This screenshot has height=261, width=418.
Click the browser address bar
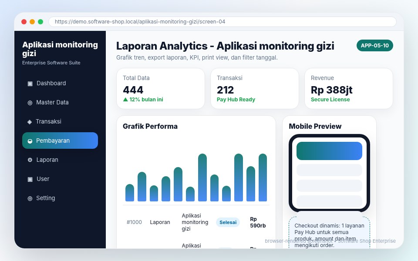pyautogui.click(x=222, y=22)
